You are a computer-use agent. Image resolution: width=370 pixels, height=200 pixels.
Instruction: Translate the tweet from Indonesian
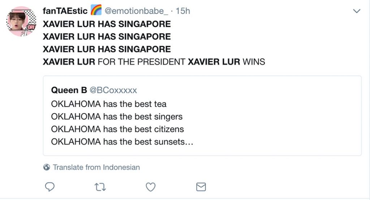point(96,167)
